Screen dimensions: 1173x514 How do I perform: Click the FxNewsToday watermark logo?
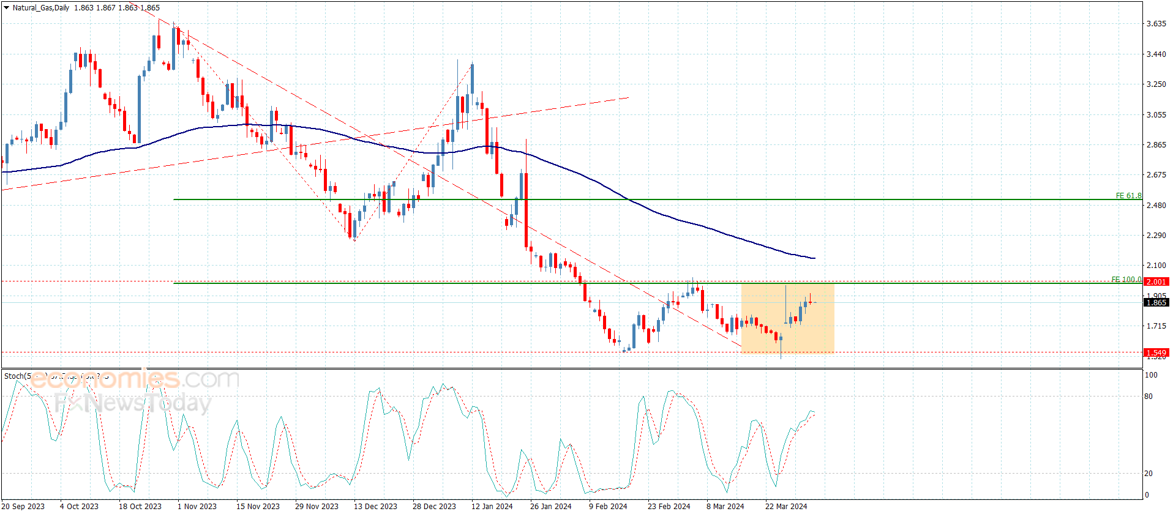pos(132,403)
